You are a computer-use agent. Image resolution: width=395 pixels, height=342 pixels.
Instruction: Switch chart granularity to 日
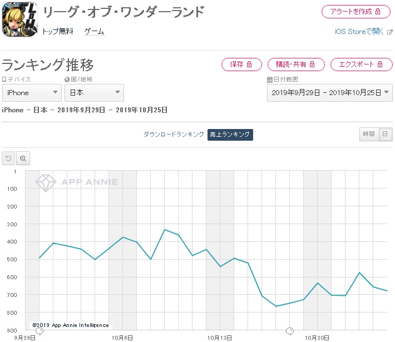(x=386, y=134)
